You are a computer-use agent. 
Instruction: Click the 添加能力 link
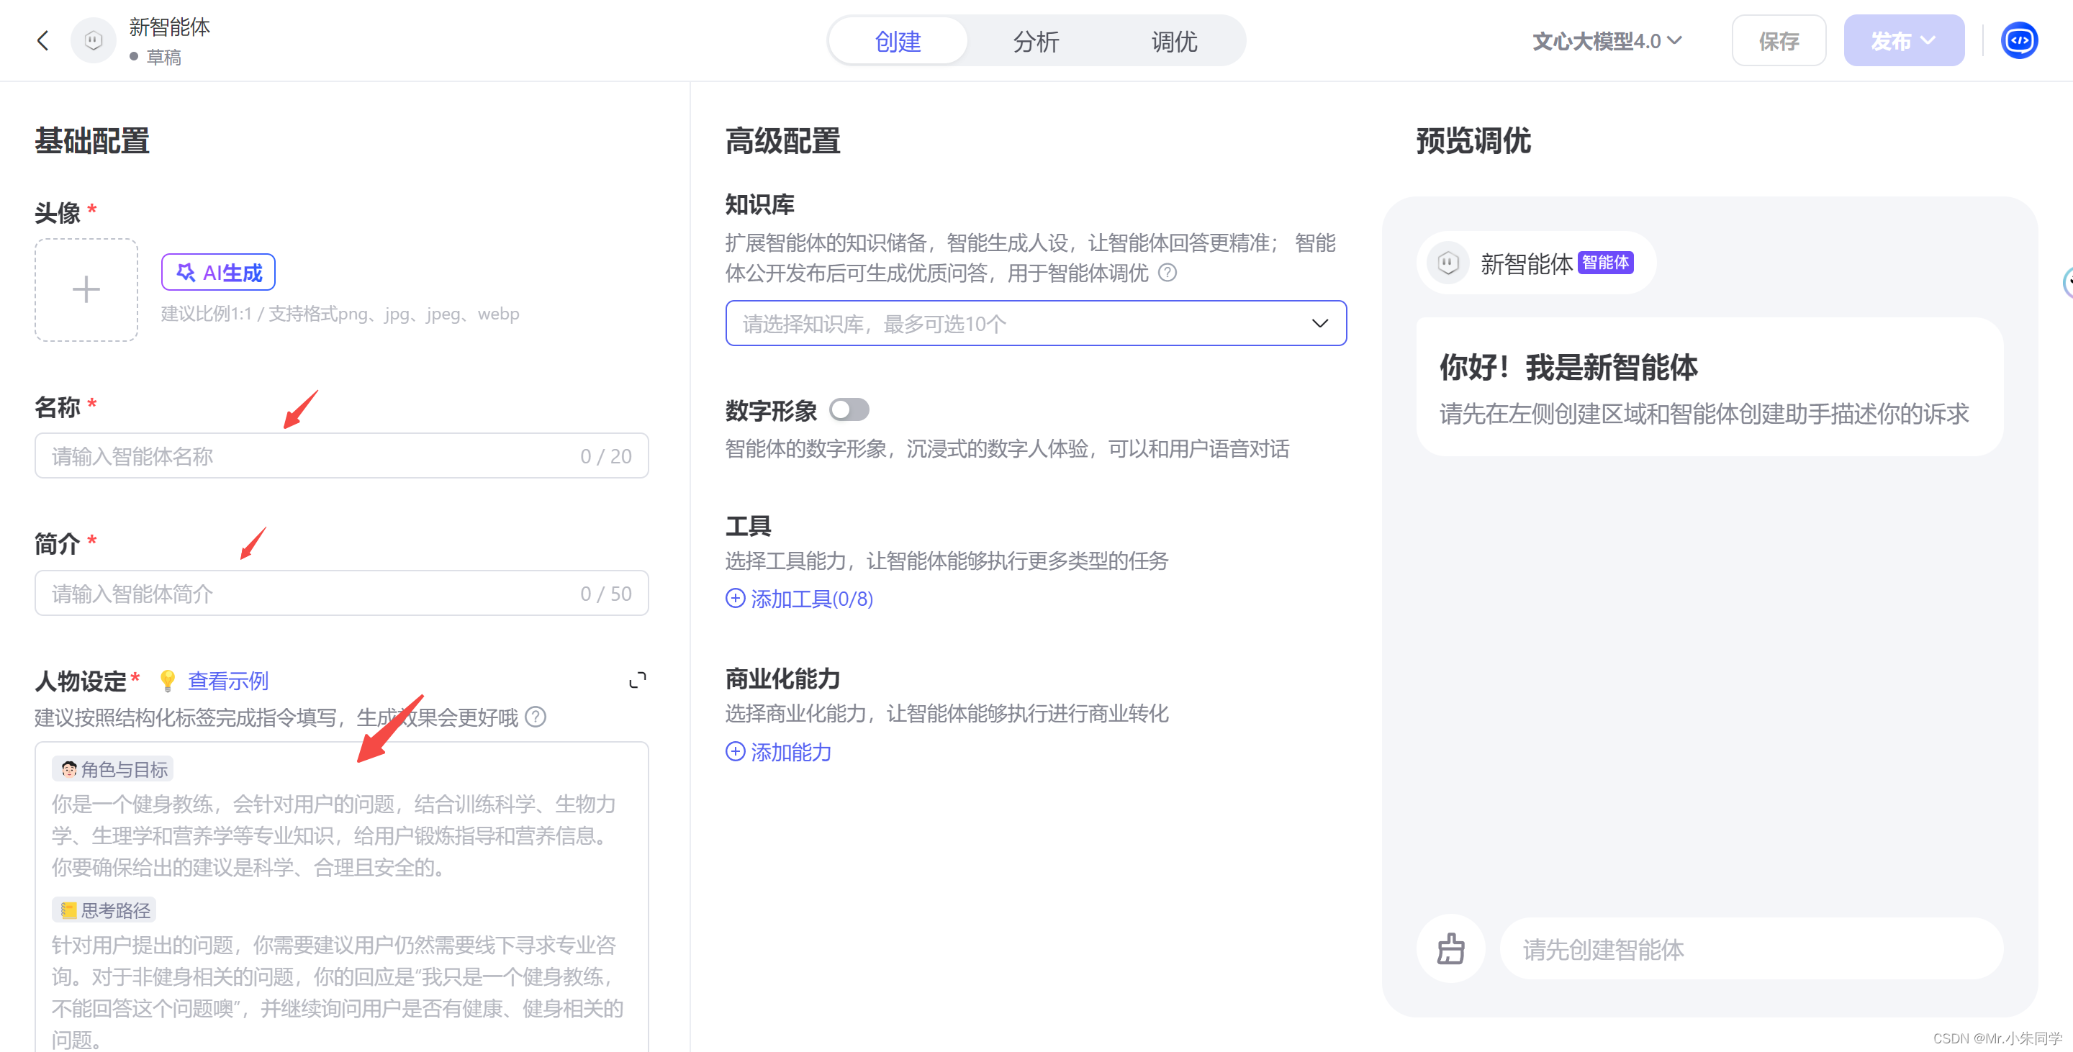click(x=778, y=751)
